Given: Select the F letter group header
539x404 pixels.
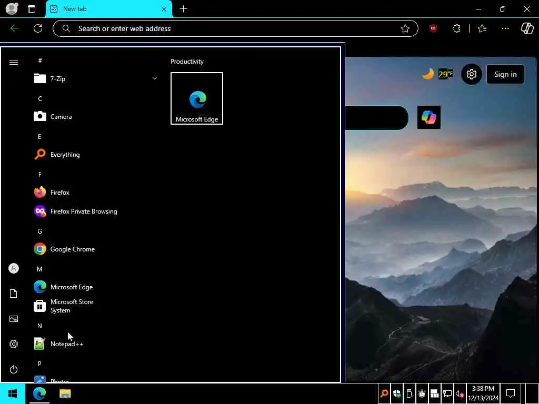Looking at the screenshot, I should tap(40, 174).
